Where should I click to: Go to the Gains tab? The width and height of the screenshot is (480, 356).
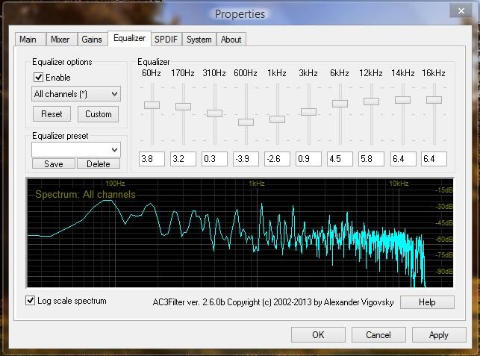point(91,40)
